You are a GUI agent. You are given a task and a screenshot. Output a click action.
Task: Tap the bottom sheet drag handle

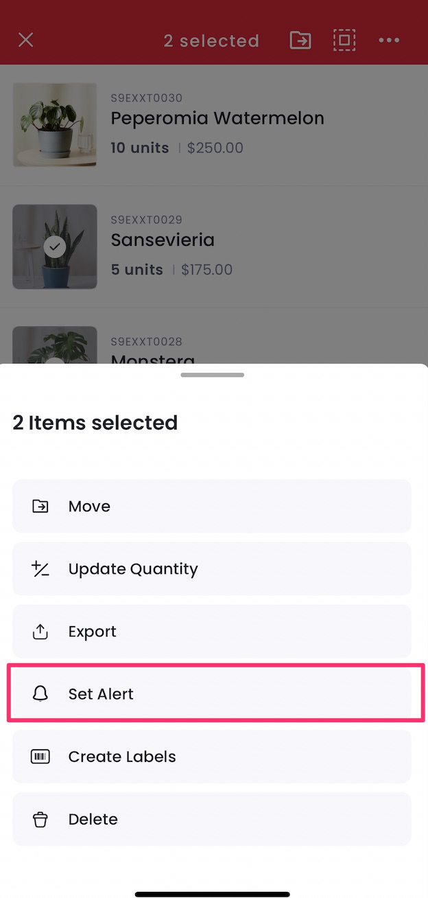coord(213,375)
